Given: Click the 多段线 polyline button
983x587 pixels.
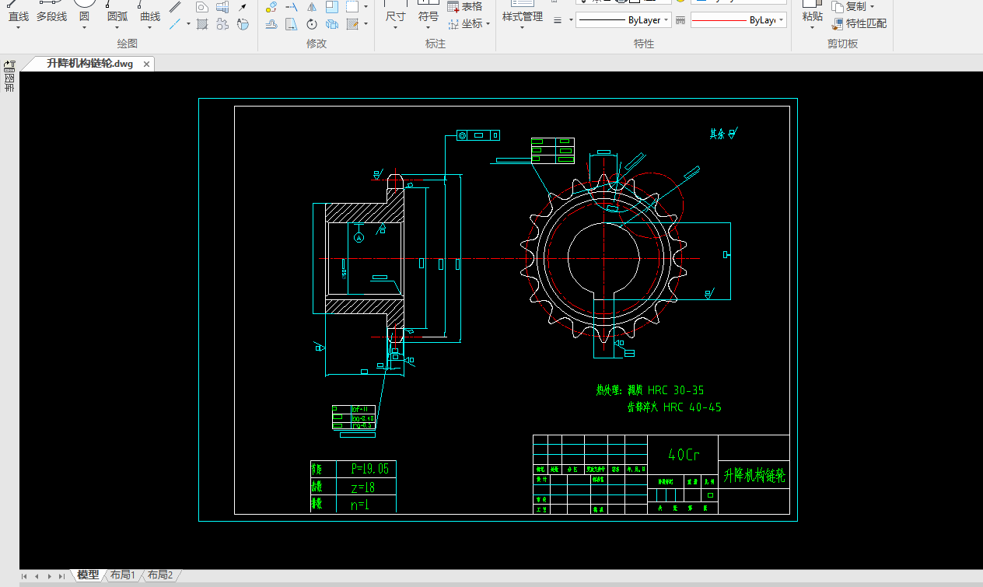Looking at the screenshot, I should (51, 16).
